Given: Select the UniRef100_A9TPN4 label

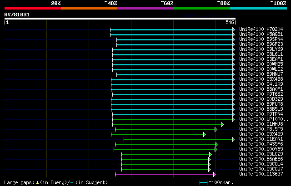Looking at the screenshot, I should 261,114.
